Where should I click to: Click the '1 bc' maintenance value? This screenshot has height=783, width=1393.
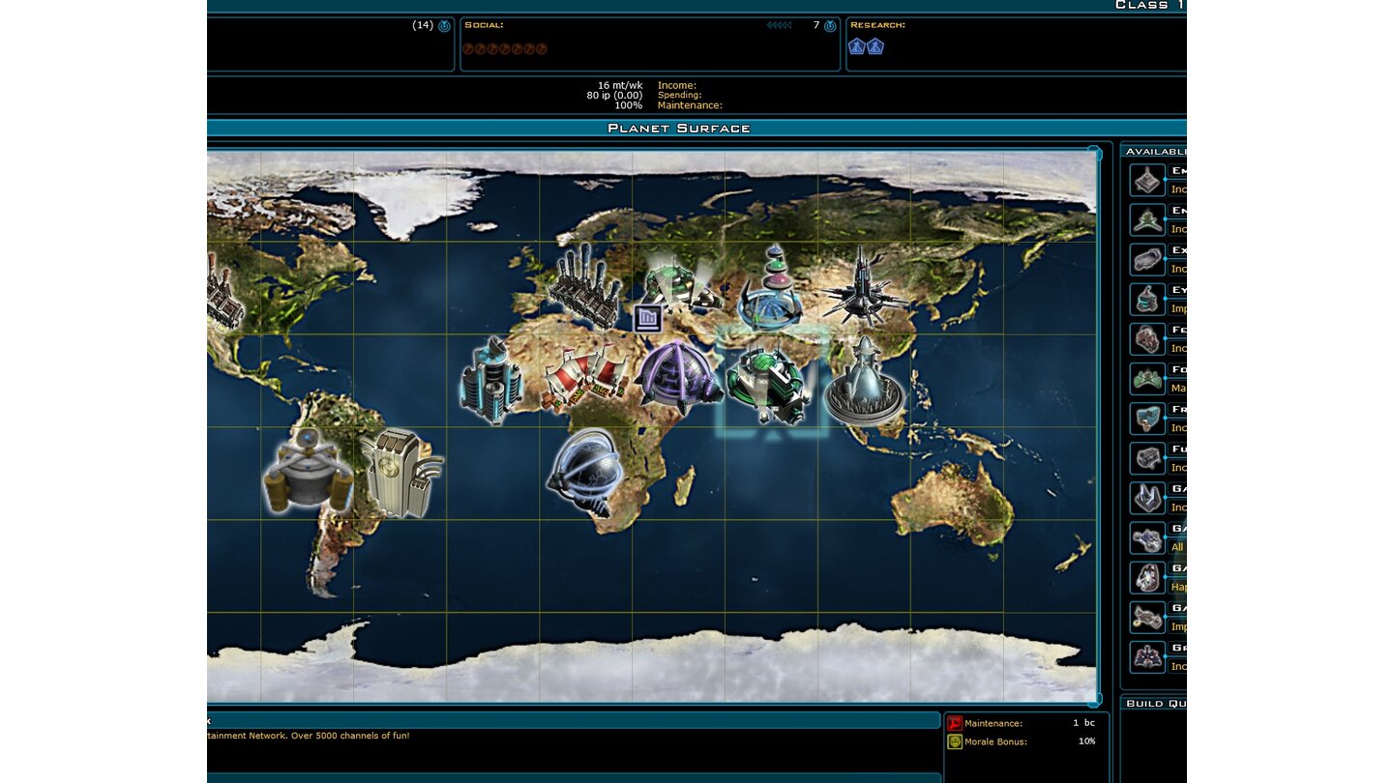[x=1083, y=723]
